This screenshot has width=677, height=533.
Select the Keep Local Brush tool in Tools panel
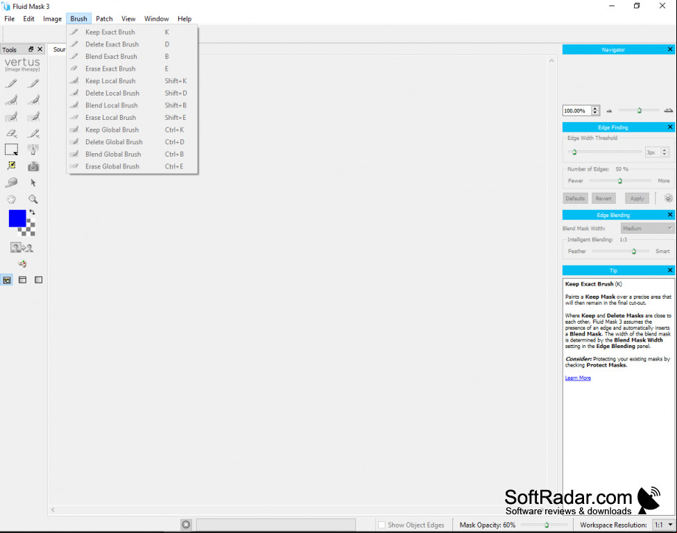click(11, 100)
